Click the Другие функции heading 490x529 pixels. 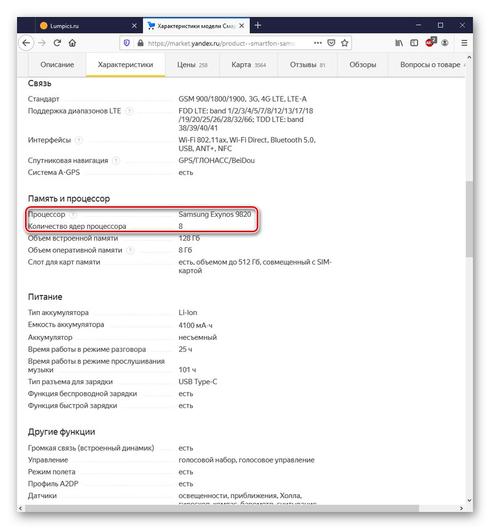[61, 432]
